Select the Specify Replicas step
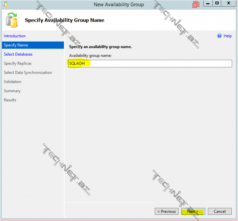This screenshot has width=238, height=221. [x=17, y=63]
